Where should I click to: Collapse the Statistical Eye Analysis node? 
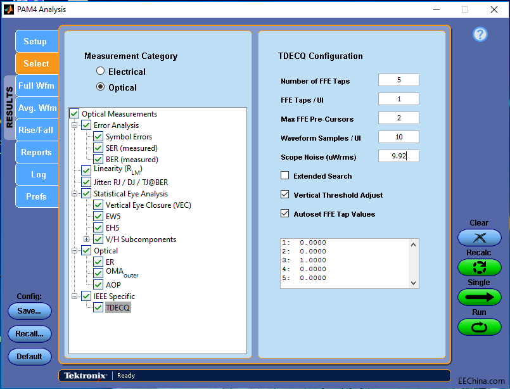[x=75, y=193]
